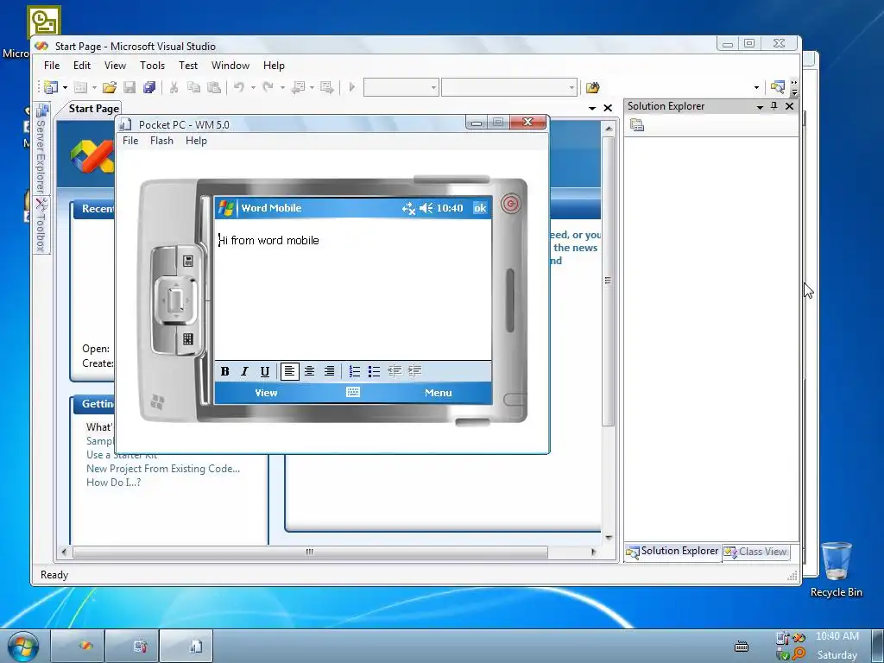
Task: Select align right in Word Mobile
Action: (x=329, y=371)
